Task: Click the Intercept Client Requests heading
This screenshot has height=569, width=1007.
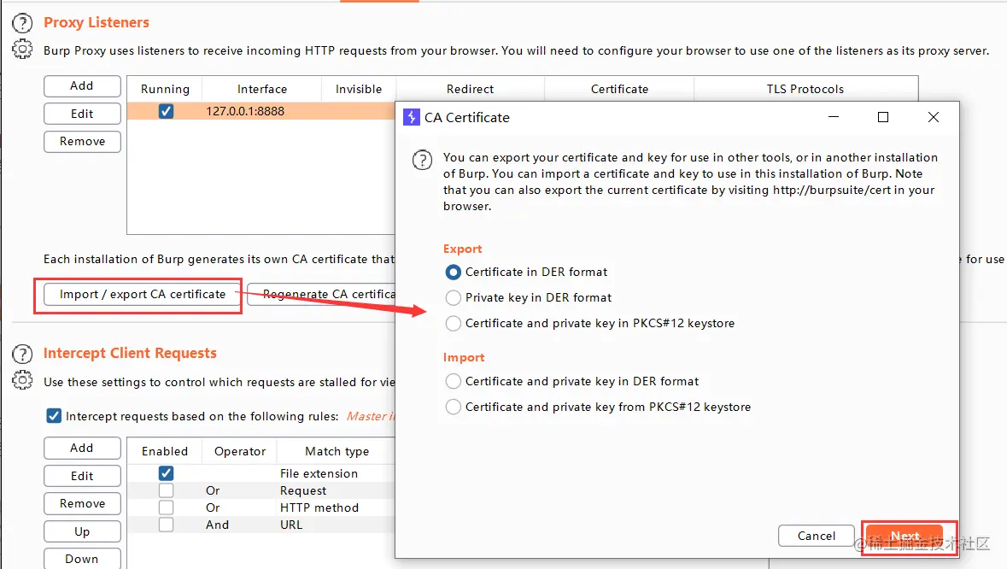Action: 130,353
